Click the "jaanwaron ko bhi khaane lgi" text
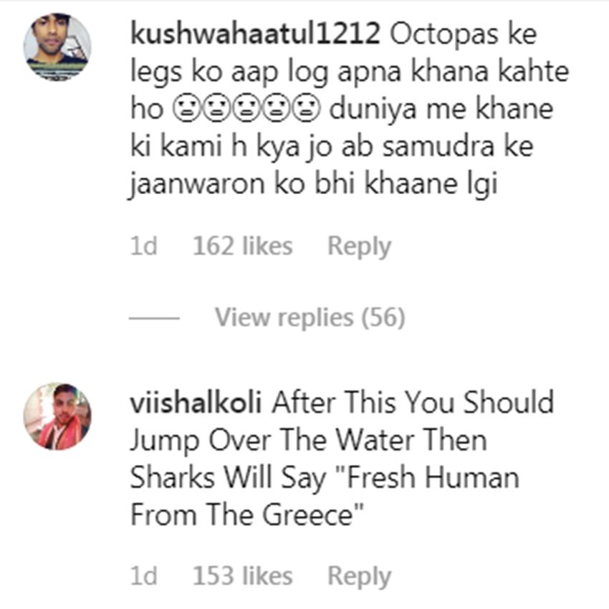Screen dimensions: 609x609 tap(313, 184)
